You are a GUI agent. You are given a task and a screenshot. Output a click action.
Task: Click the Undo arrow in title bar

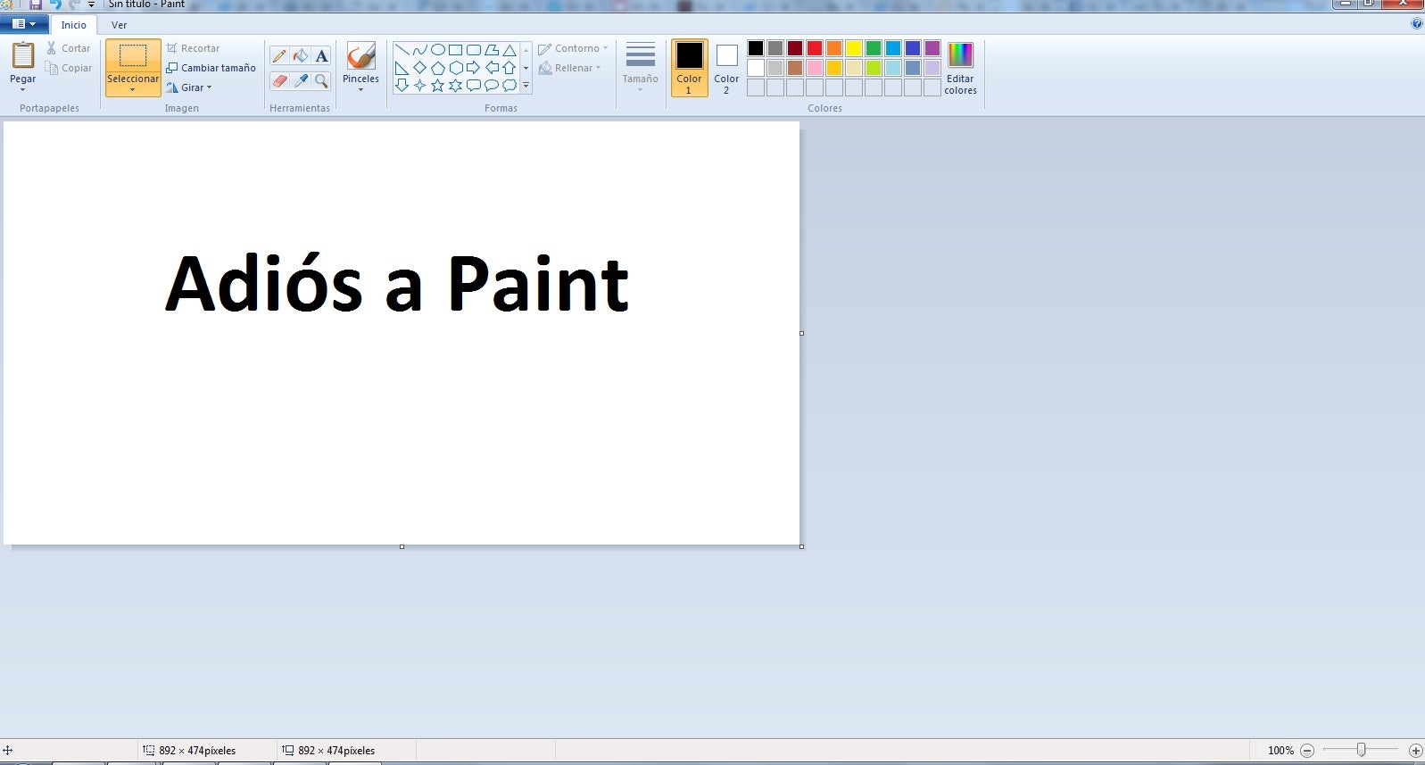point(55,4)
